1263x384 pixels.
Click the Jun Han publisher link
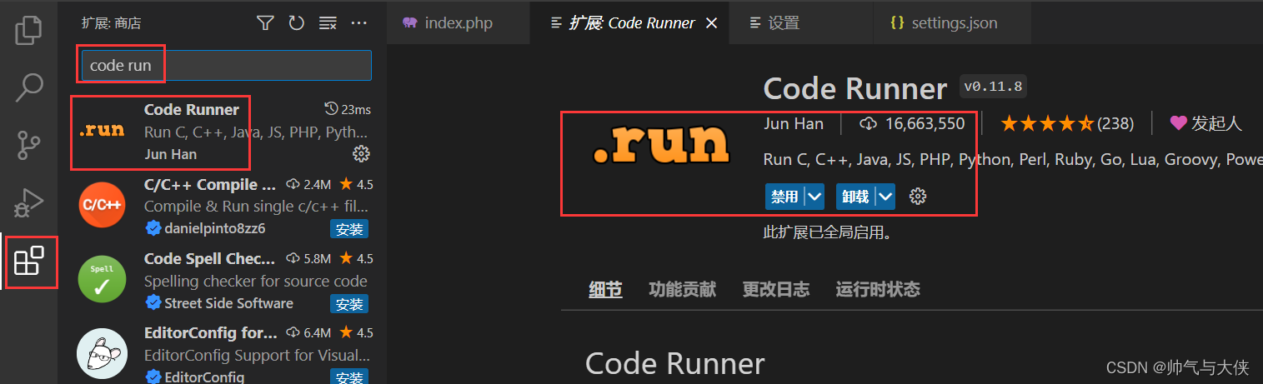[x=794, y=124]
